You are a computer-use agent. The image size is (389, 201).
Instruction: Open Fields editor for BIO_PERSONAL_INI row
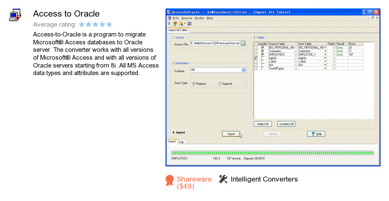(x=334, y=48)
